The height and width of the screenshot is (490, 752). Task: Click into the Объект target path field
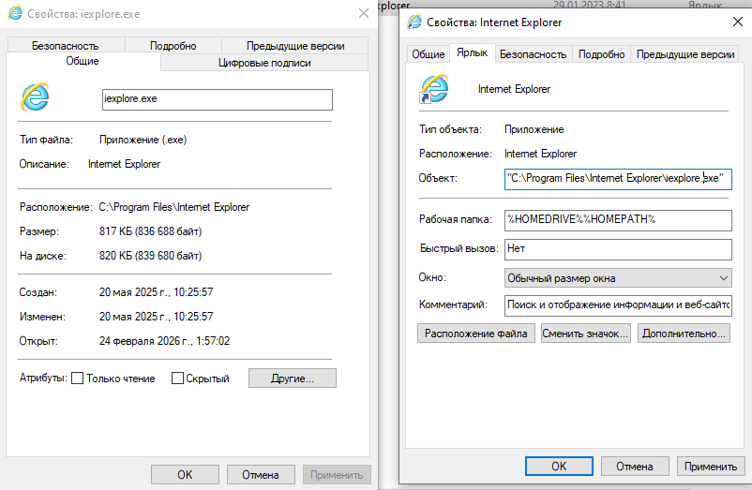[x=618, y=179]
